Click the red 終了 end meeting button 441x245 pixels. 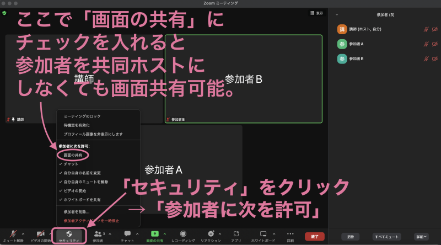(x=315, y=237)
